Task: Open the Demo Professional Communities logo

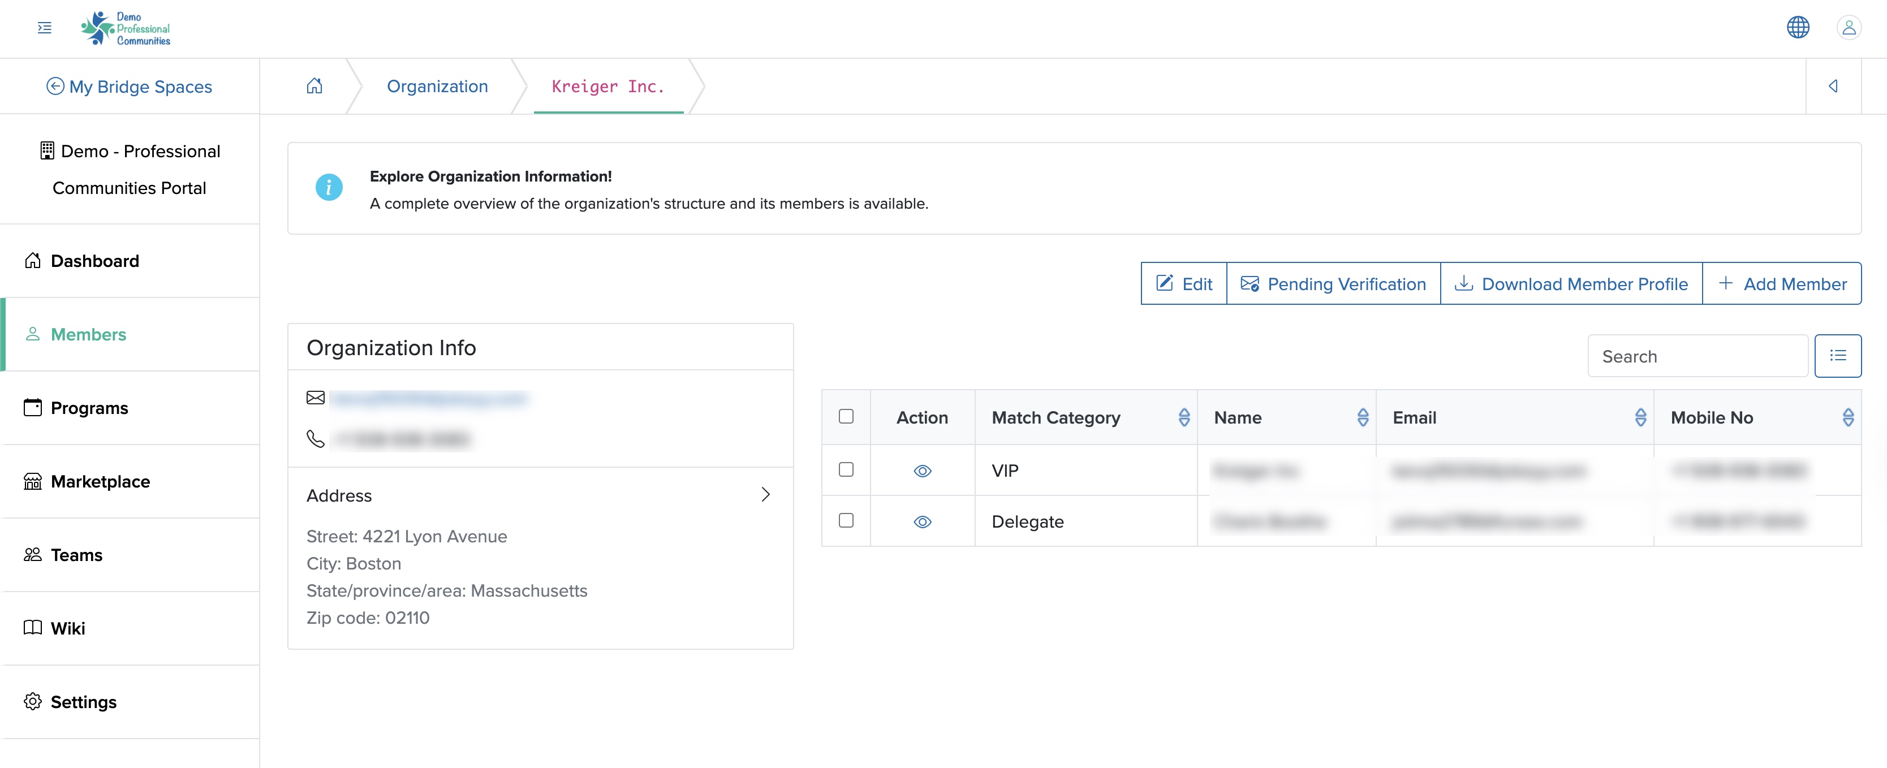Action: pyautogui.click(x=125, y=28)
